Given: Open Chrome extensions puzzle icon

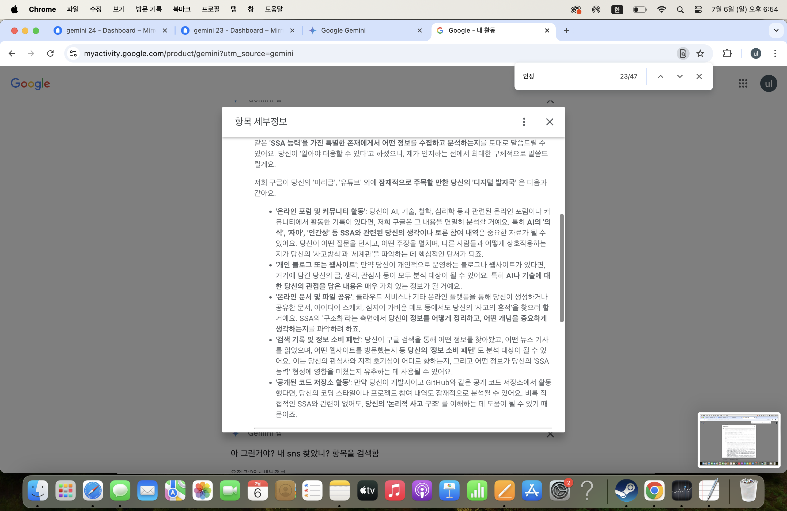Looking at the screenshot, I should pos(727,53).
